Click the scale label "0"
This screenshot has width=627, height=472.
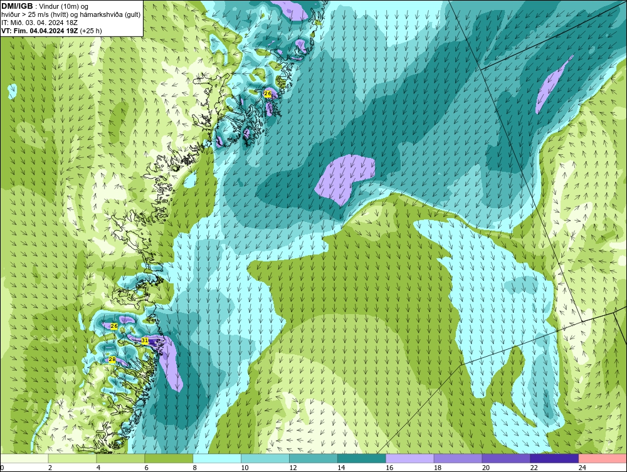coord(2,468)
